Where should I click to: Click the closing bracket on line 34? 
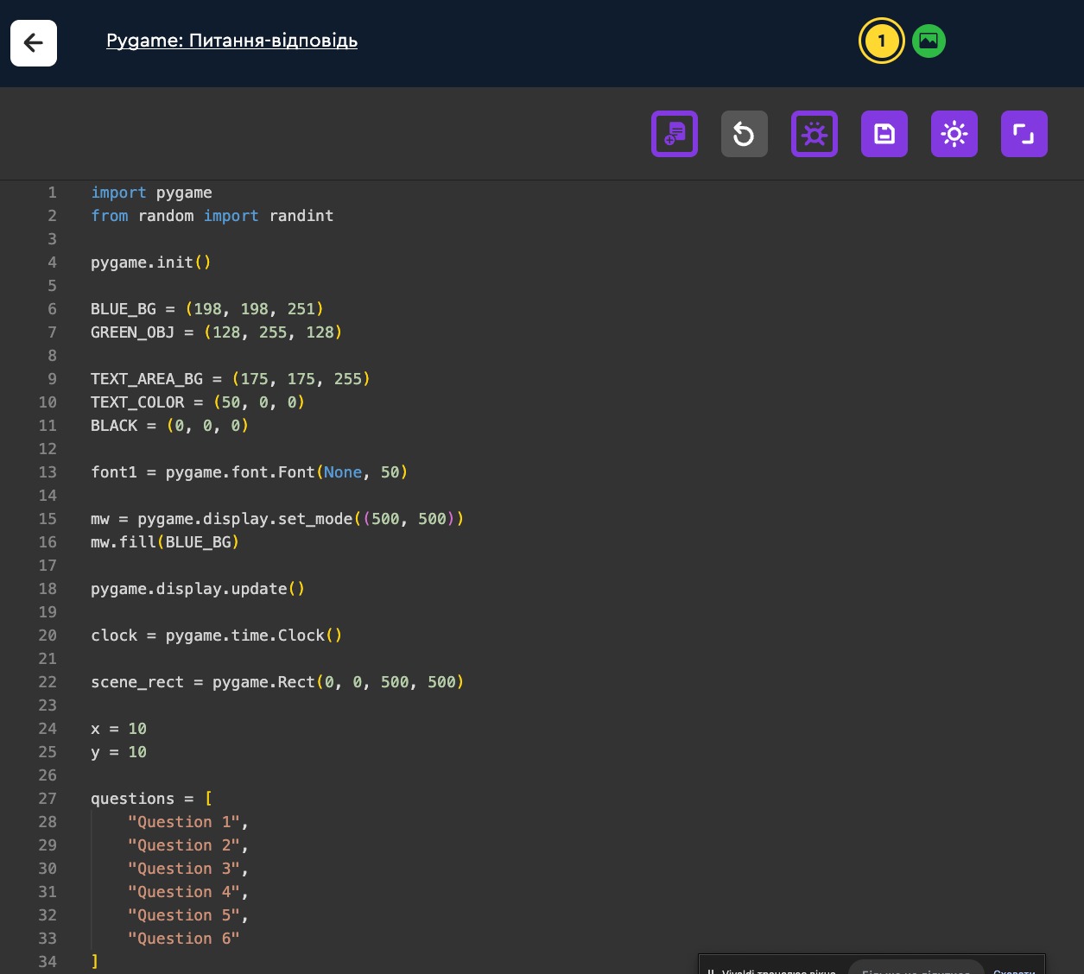click(95, 962)
